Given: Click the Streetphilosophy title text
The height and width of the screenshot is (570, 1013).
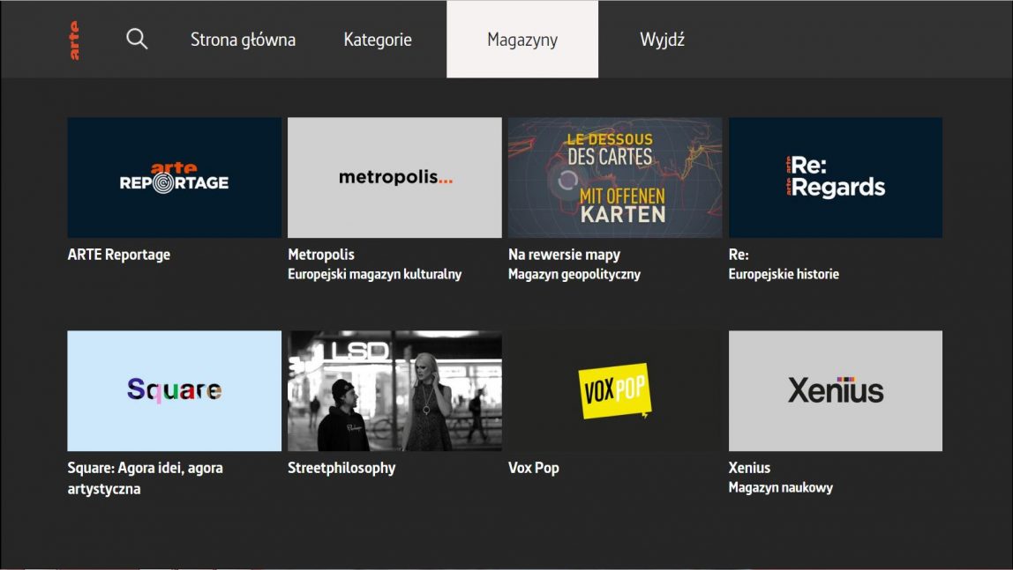Looking at the screenshot, I should [x=341, y=468].
